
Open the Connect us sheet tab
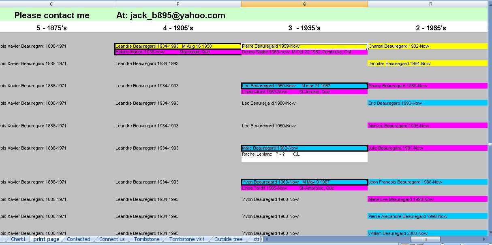pos(112,239)
